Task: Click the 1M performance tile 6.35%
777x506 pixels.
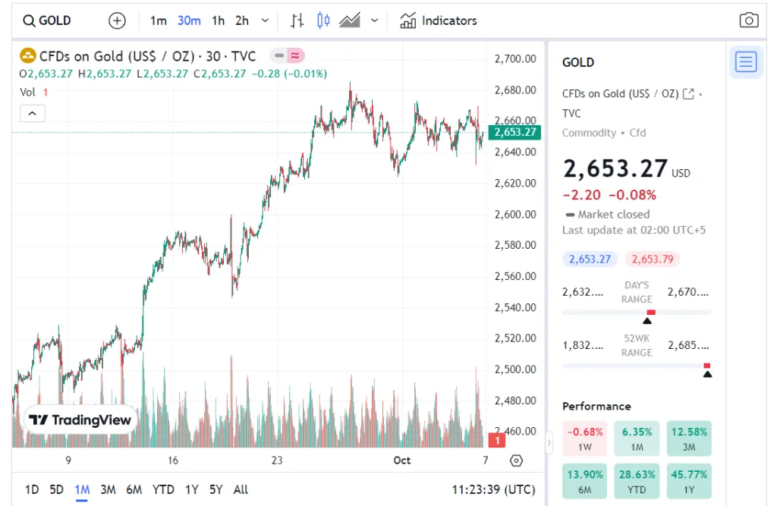Action: 637,438
